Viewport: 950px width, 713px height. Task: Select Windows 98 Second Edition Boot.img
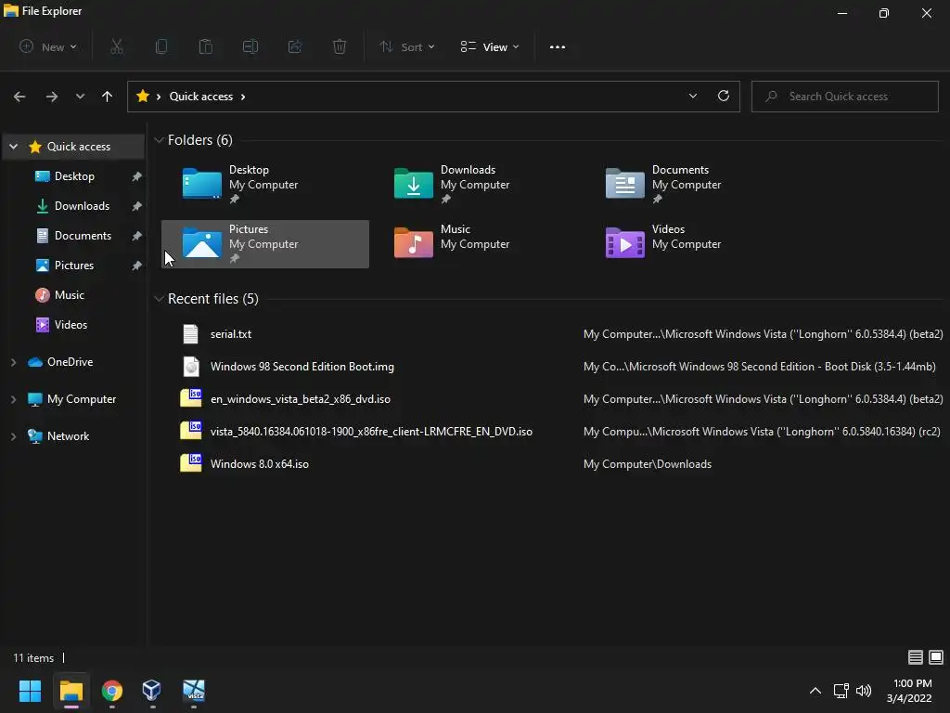click(302, 366)
